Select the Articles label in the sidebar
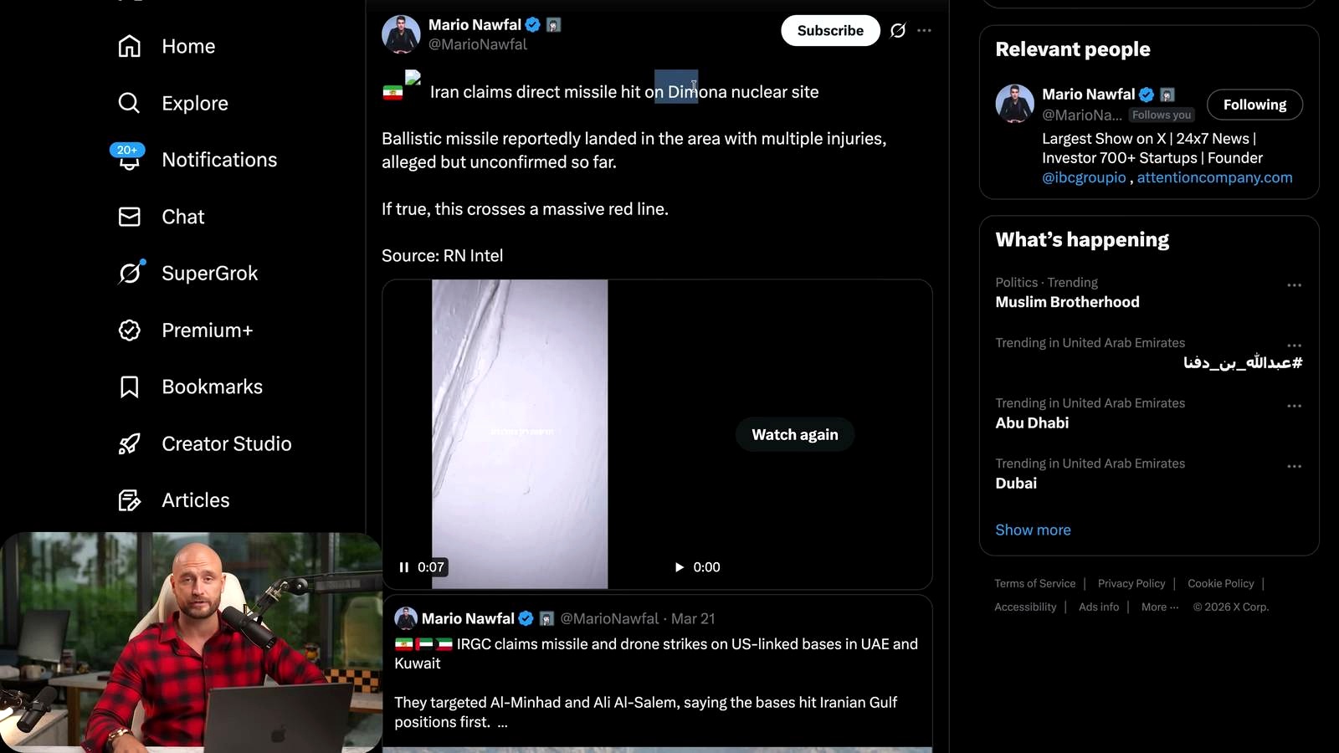1339x753 pixels. (195, 500)
